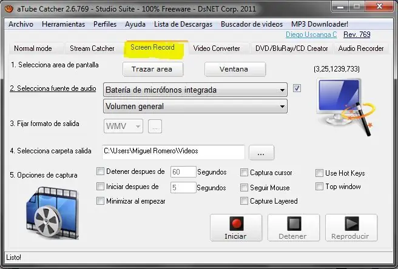Click the Reproducir play button
This screenshot has height=269, width=398.
tap(351, 228)
